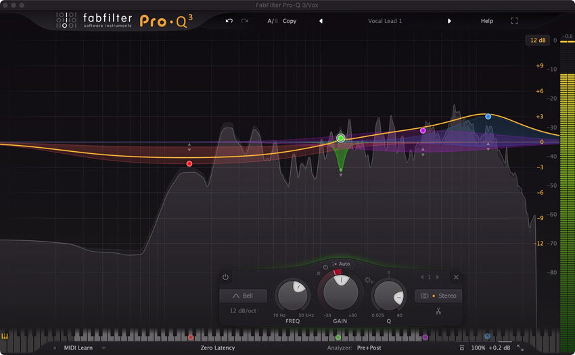Click the purple band marker on piano
575x355 pixels.
tap(425, 337)
